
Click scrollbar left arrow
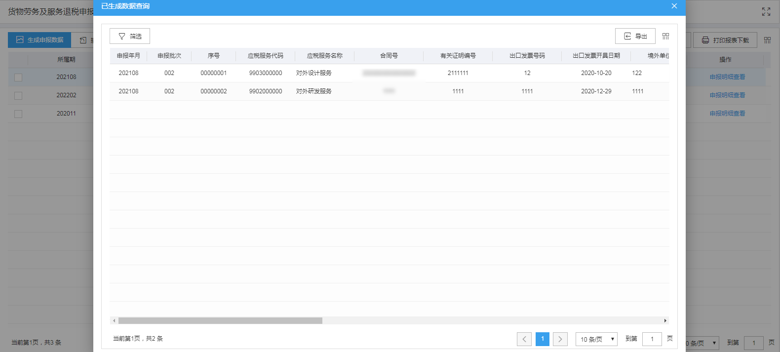[114, 320]
